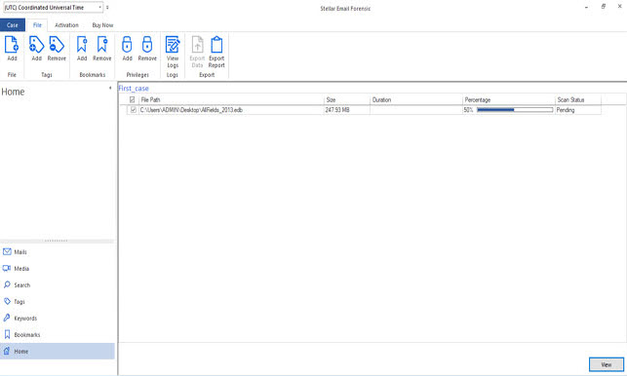
Task: Open Bookmarks in the sidebar
Action: pyautogui.click(x=58, y=335)
